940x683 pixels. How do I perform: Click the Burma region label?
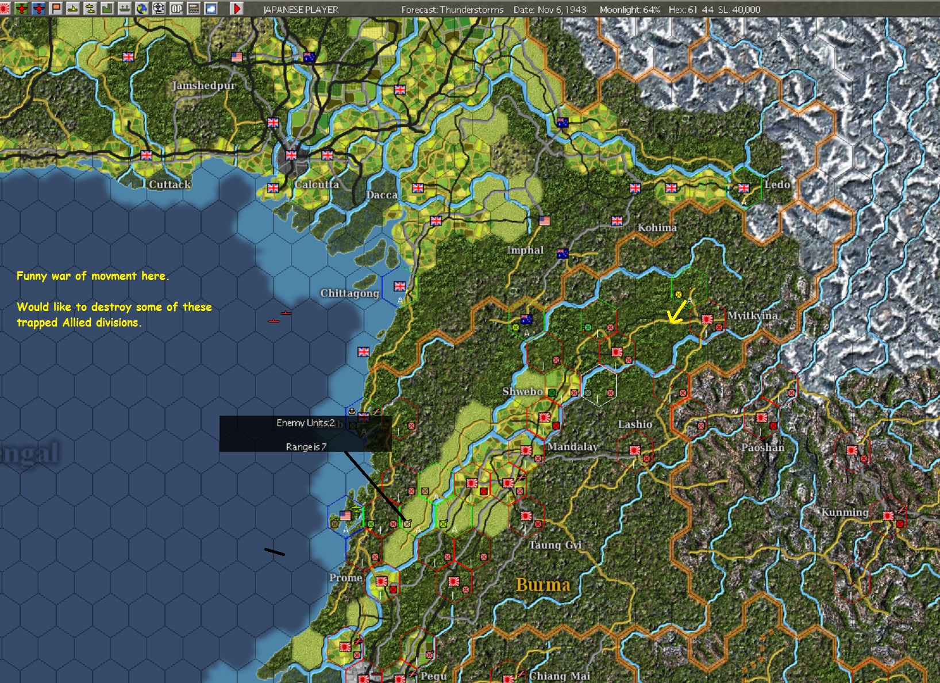(544, 585)
